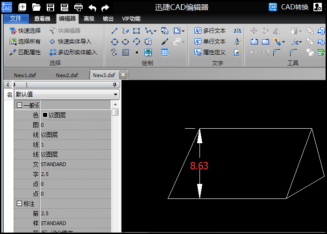Click 快速选择 quick select
Viewport: 327px width, 234px height.
pyautogui.click(x=25, y=31)
